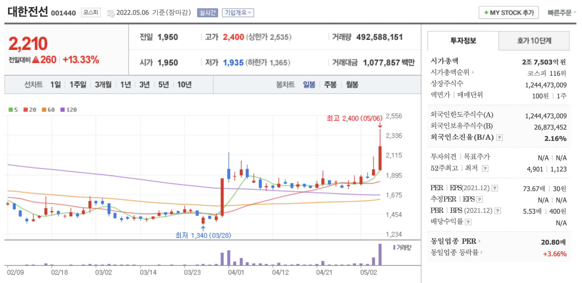The width and height of the screenshot is (582, 283).
Task: Expand the 빠른주문 dropdown
Action: [562, 13]
